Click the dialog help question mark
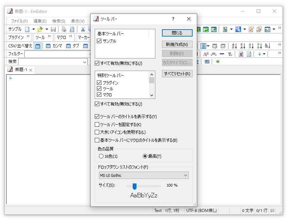 coord(173,19)
